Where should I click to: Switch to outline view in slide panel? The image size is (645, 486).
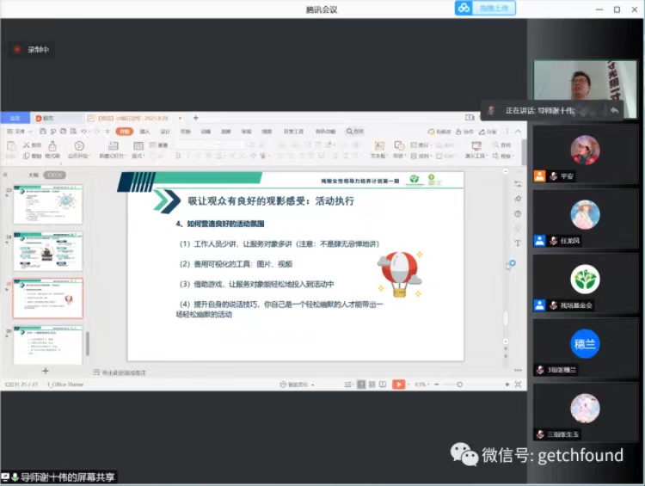(33, 175)
